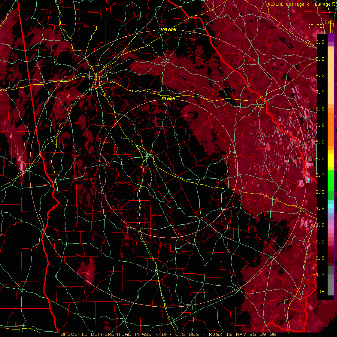
Task: Click the 7.4 legend value
Action: click(320, 92)
